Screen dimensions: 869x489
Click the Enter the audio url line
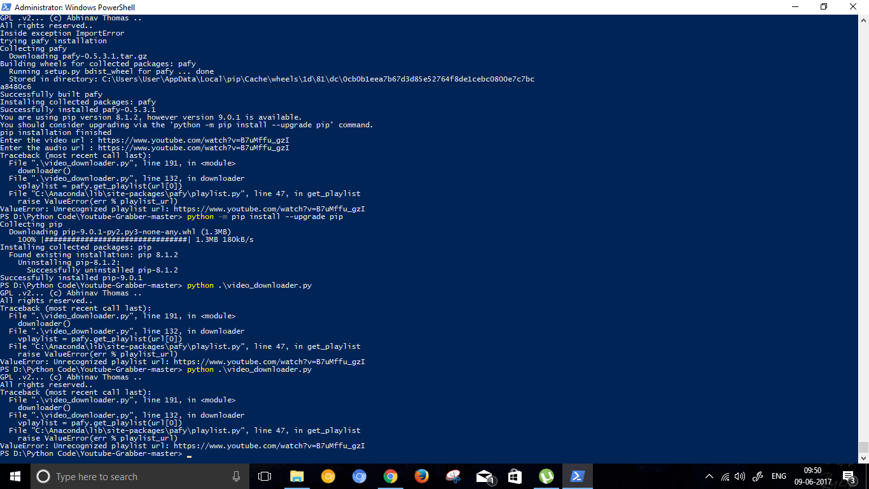pyautogui.click(x=144, y=148)
